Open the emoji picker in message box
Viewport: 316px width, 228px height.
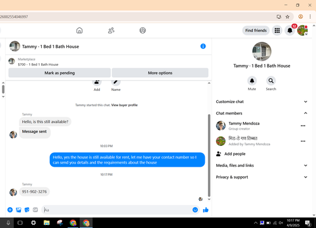coord(195,210)
